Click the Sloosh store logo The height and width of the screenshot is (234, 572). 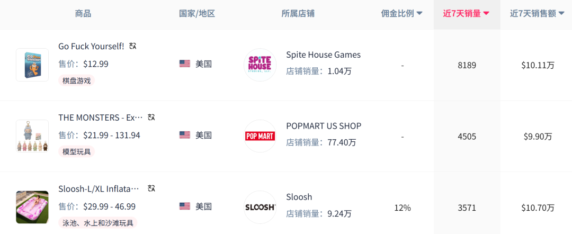pos(260,207)
